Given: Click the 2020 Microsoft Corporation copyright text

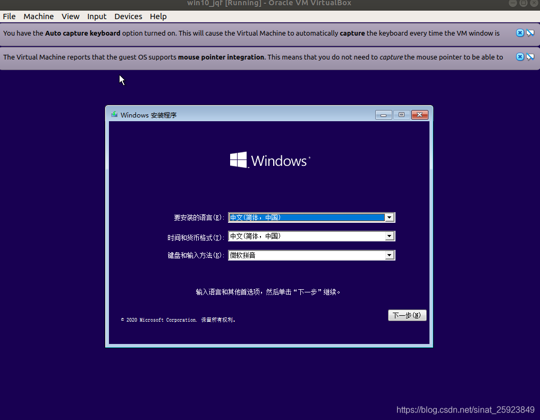Looking at the screenshot, I should (x=178, y=320).
